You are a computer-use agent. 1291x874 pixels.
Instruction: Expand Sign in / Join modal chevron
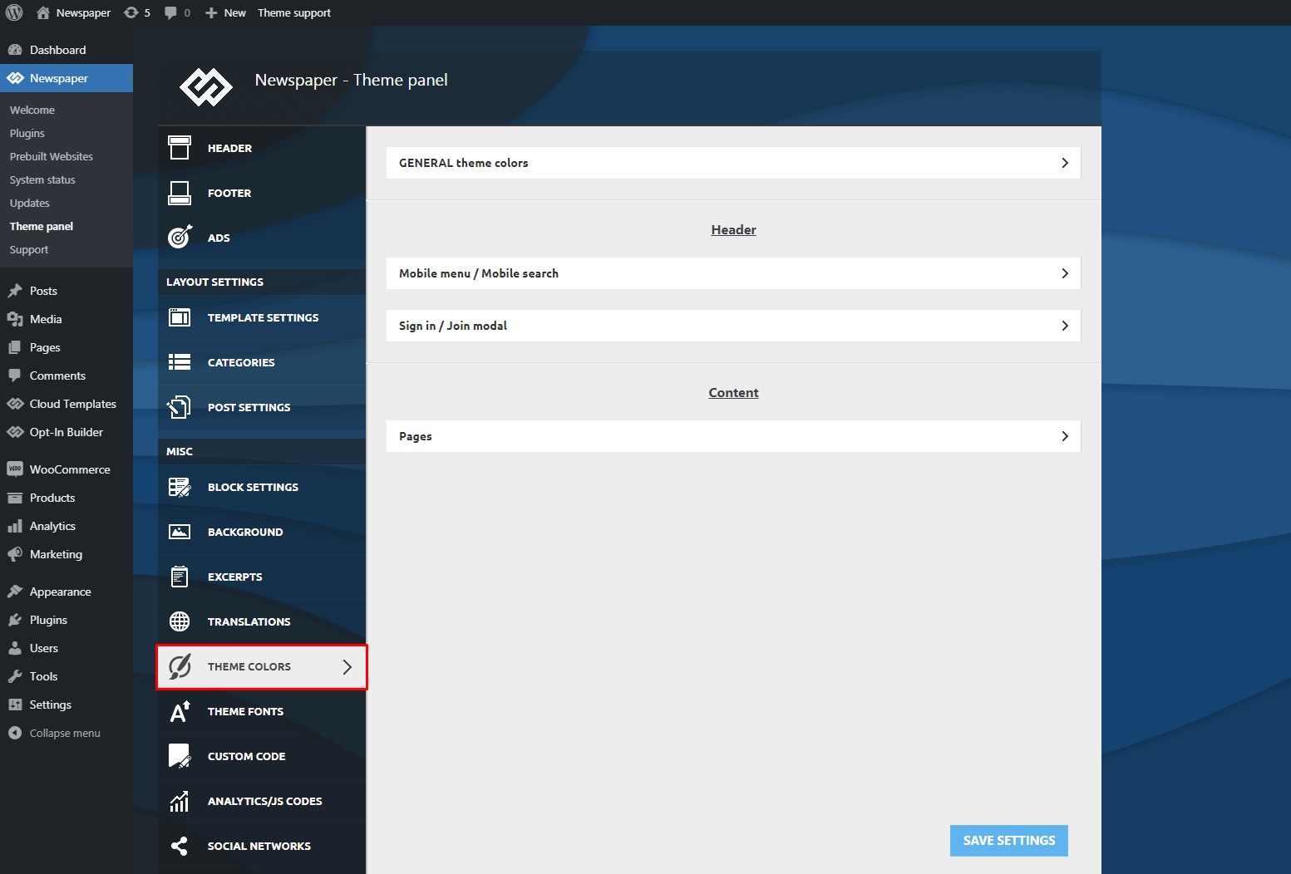(1065, 326)
